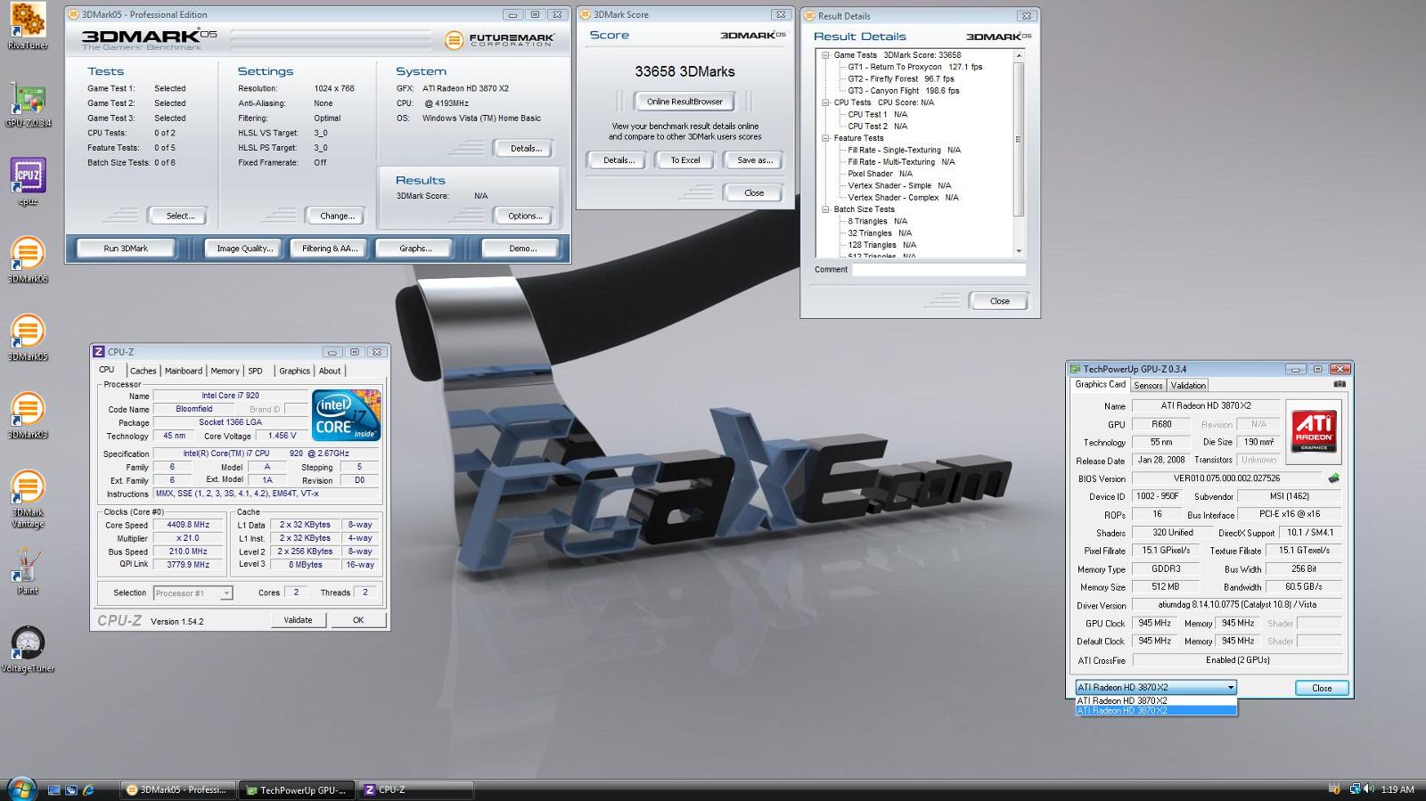
Task: Switch to 3DMark05 taskbar button
Action: tap(178, 789)
